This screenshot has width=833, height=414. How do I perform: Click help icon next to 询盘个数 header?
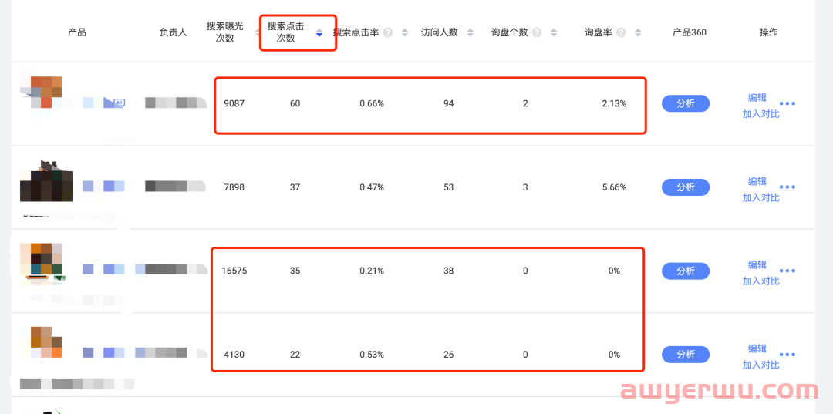coord(537,32)
